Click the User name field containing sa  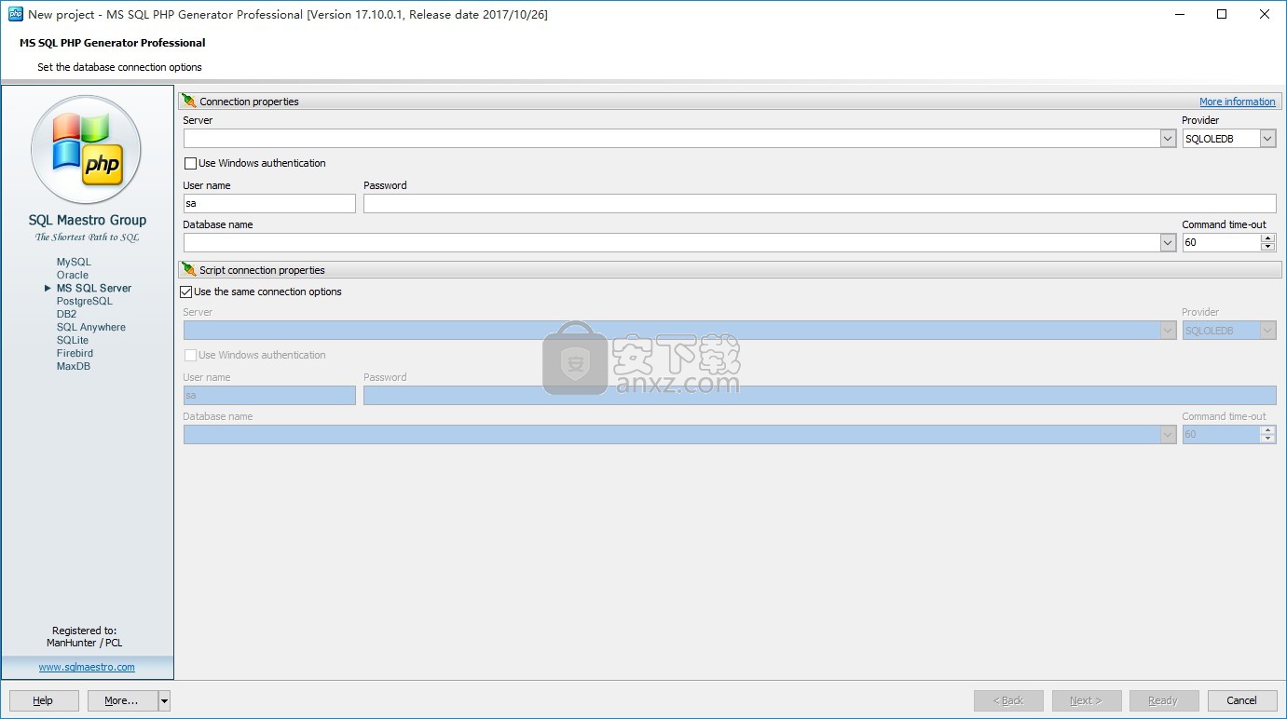269,204
